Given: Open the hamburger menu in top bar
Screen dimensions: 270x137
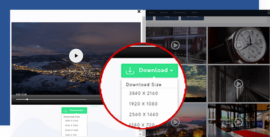Looking at the screenshot, I should (268, 12).
